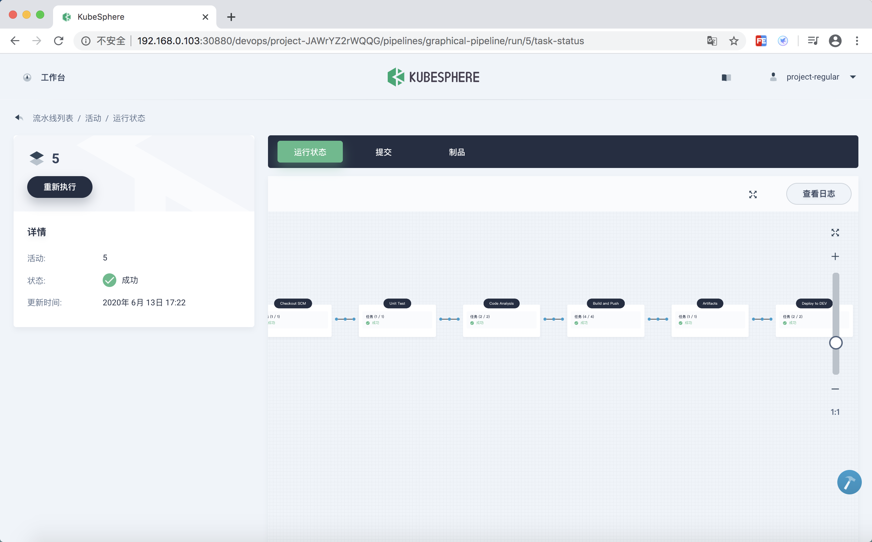Open the Chrome three-dot menu
Viewport: 872px width, 542px height.
(x=857, y=41)
